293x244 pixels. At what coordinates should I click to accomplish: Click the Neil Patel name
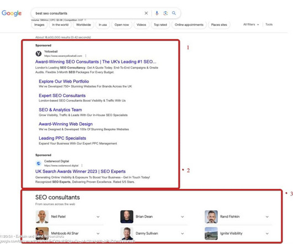click(58, 216)
